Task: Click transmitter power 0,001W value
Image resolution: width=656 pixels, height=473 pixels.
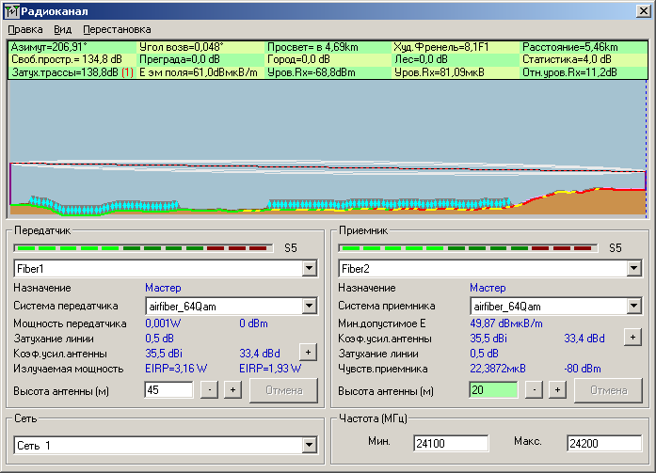Action: pyautogui.click(x=163, y=323)
